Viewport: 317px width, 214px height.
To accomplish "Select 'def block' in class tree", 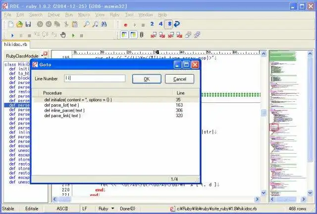I will pos(19,78).
